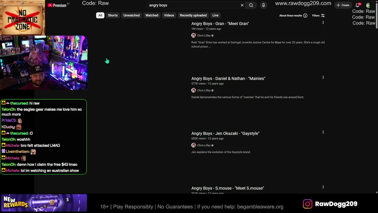Start voice search with the microphone
Screen dimensions: 378x213
263,5
